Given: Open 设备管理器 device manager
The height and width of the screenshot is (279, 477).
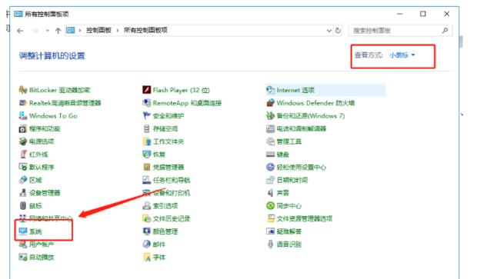Looking at the screenshot, I should [39, 193].
